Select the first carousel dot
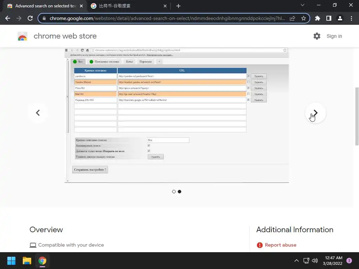The width and height of the screenshot is (359, 269). [x=174, y=192]
